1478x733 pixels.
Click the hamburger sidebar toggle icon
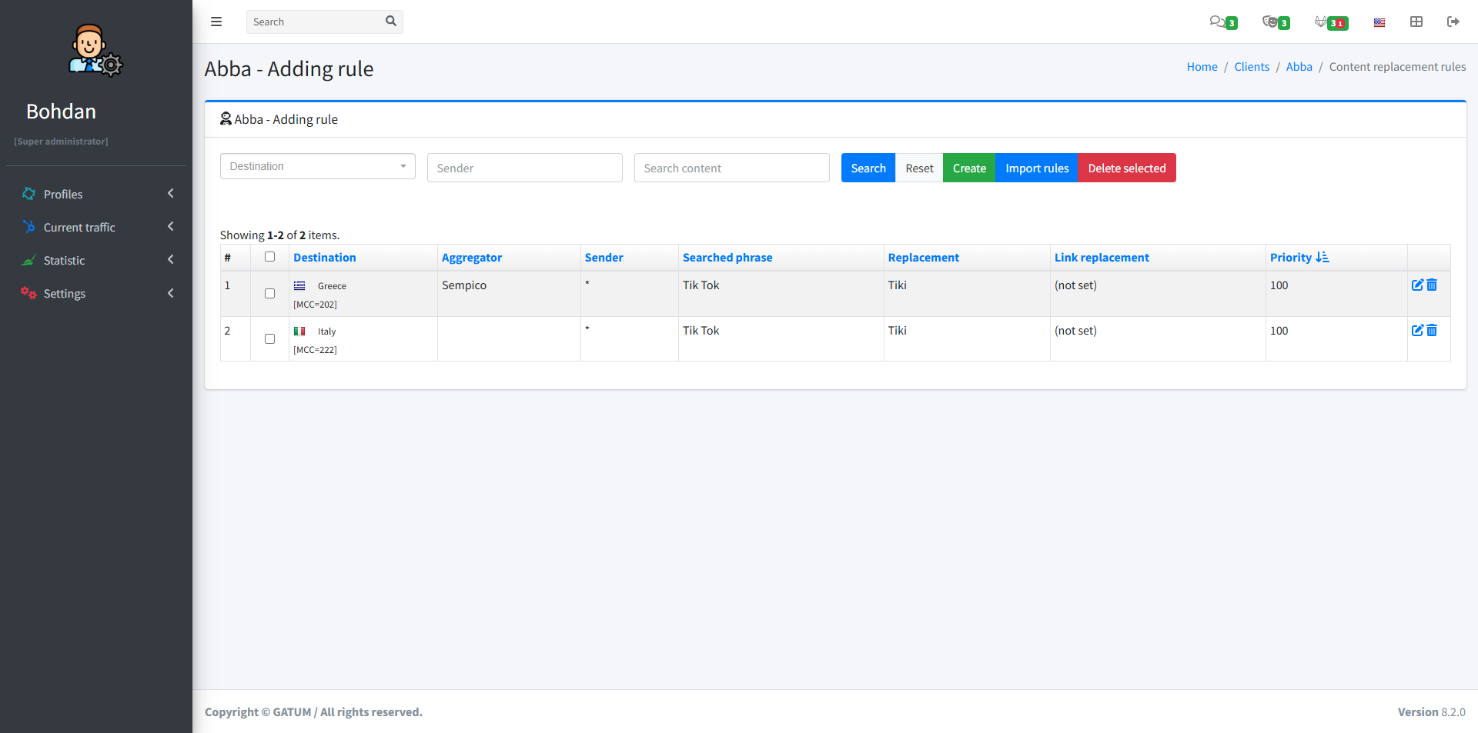(216, 22)
